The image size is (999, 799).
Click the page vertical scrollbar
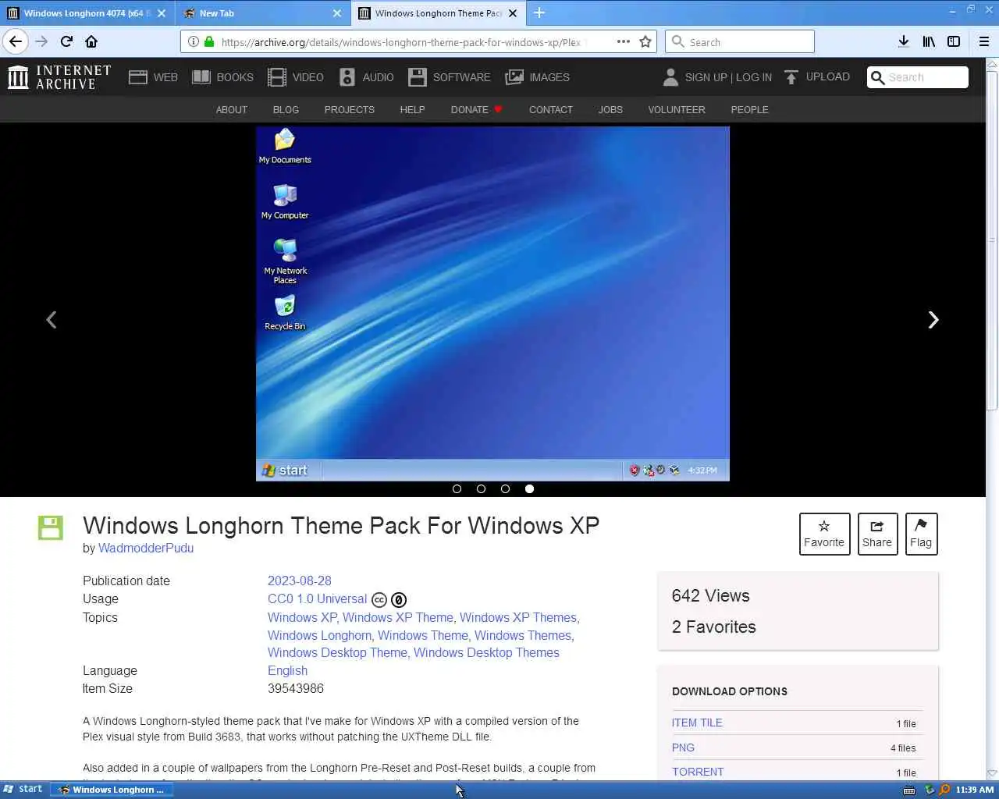(992, 240)
